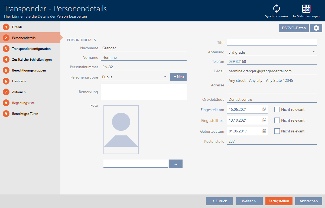
Task: Open the In Matrix anzeigen view
Action: click(306, 9)
